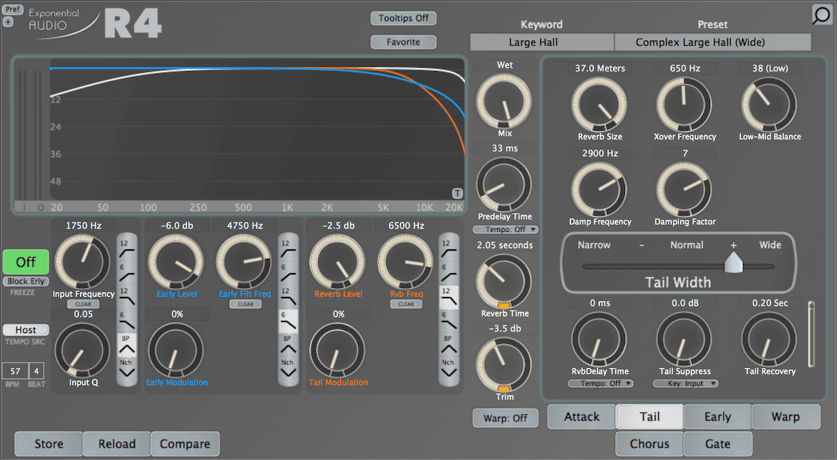Click the Compare button

pyautogui.click(x=185, y=444)
